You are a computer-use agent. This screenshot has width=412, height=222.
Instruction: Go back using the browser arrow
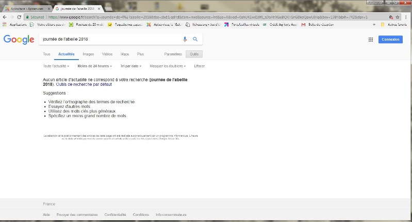pyautogui.click(x=5, y=17)
